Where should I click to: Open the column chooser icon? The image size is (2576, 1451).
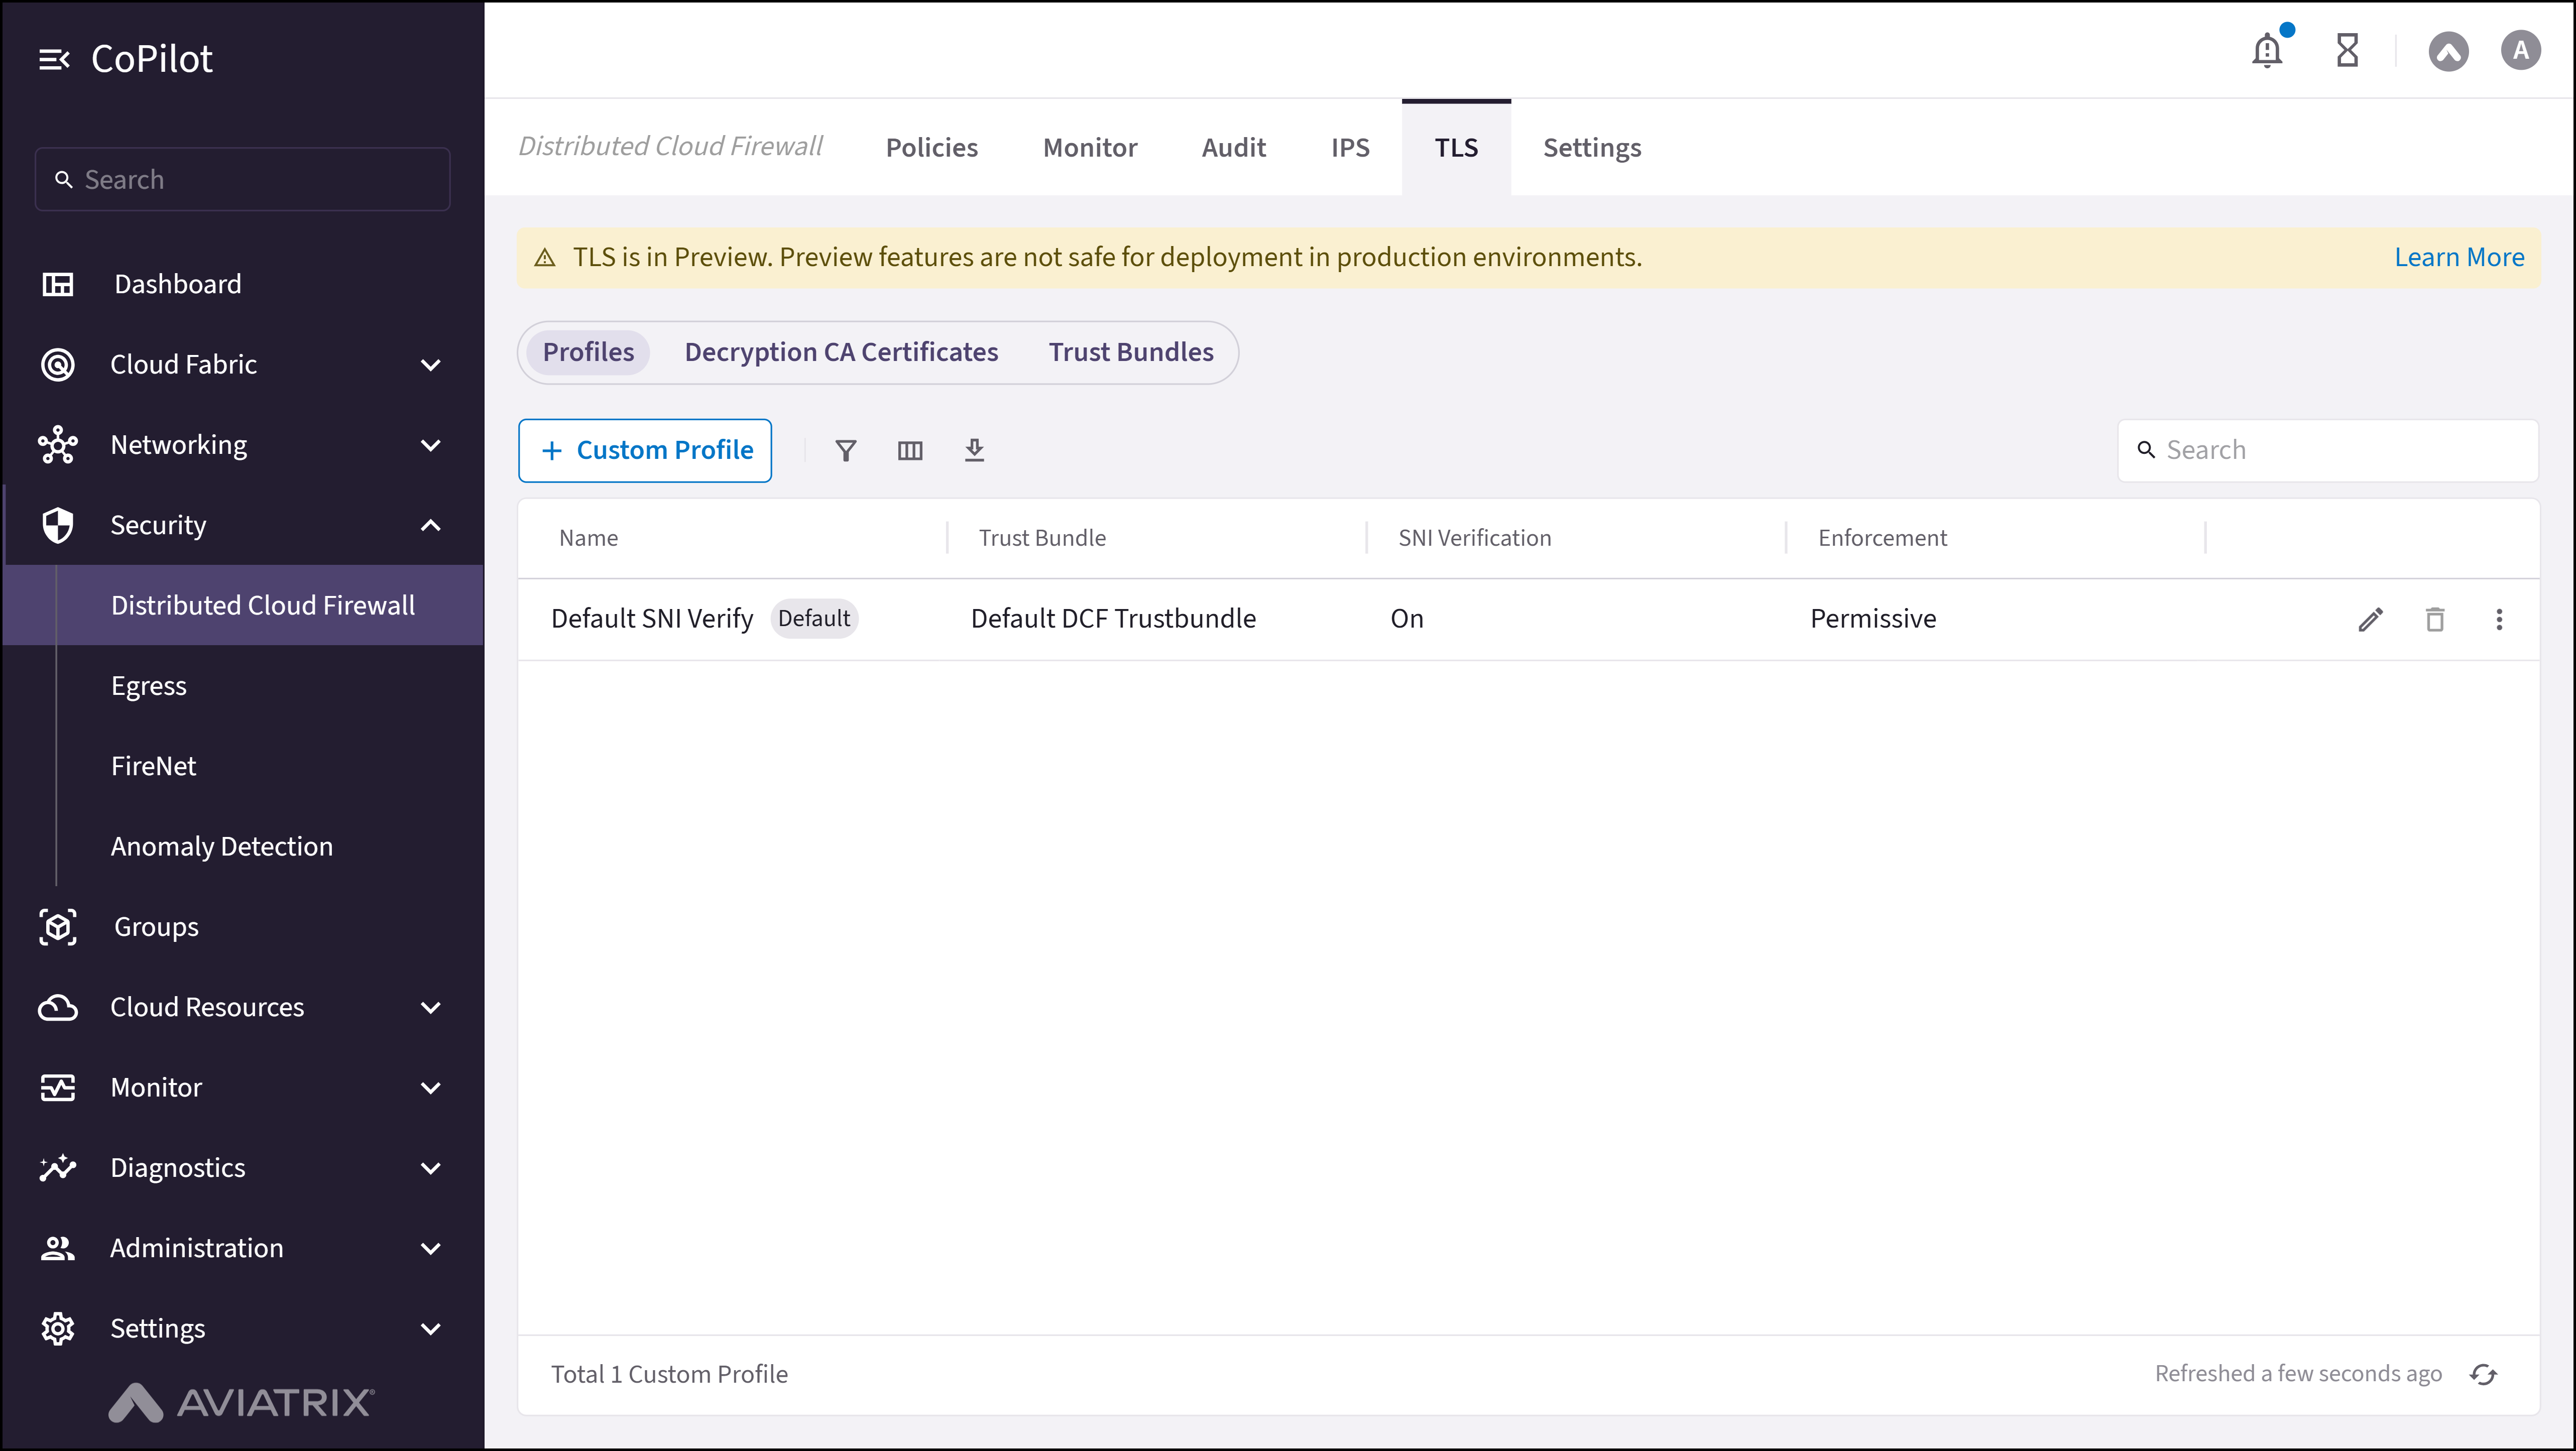pyautogui.click(x=910, y=451)
